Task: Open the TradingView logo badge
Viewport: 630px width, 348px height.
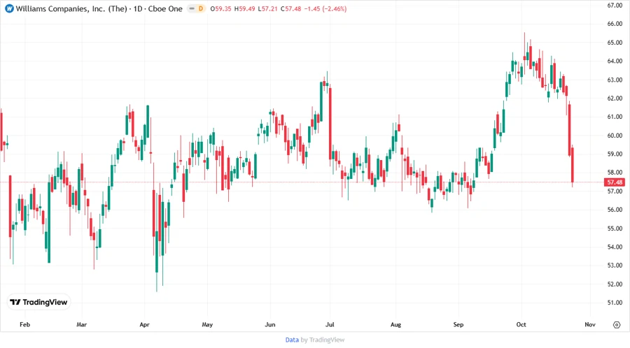Action: 39,302
